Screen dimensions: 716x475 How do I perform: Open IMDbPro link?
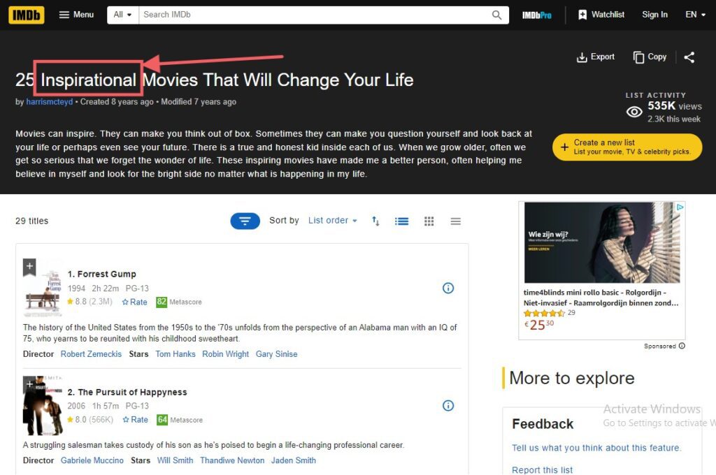(x=536, y=15)
